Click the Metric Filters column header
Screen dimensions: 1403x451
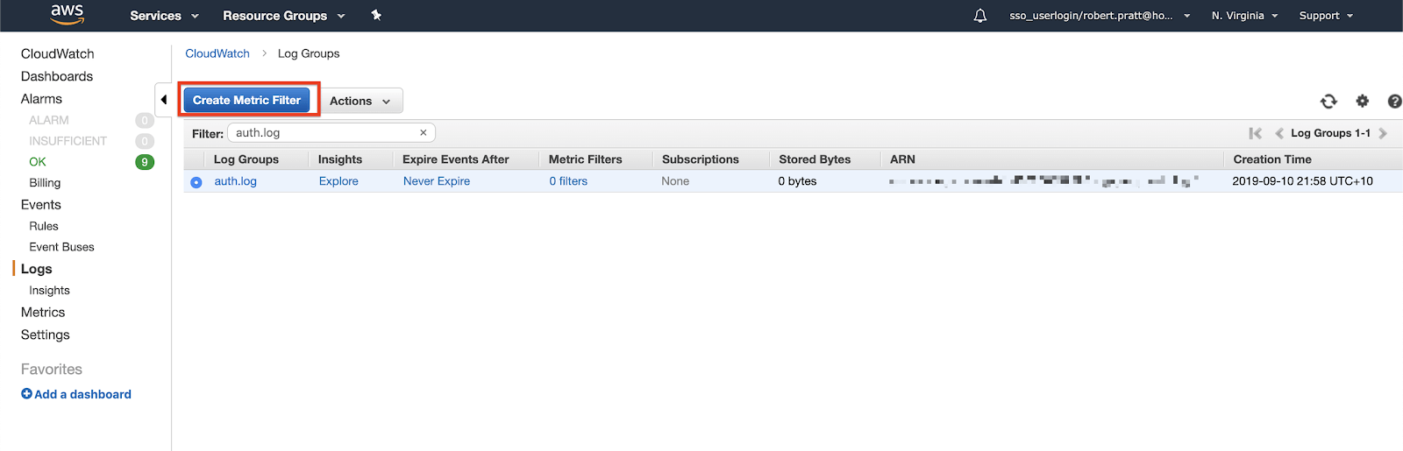(x=586, y=159)
